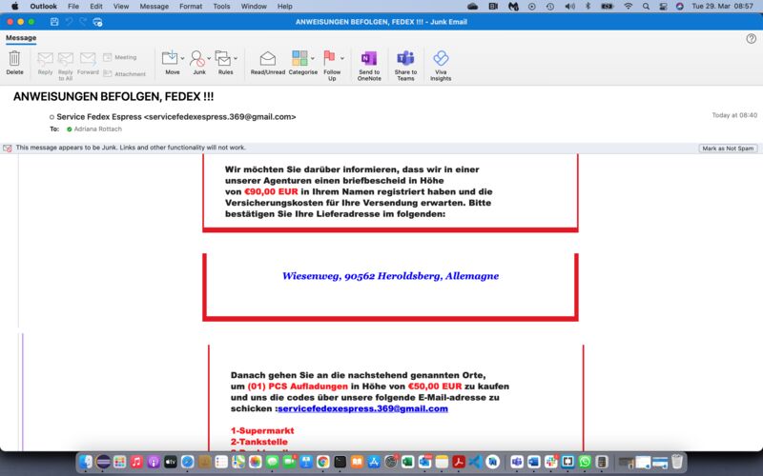763x476 pixels.
Task: Expand the Junk dropdown arrow
Action: [x=209, y=58]
